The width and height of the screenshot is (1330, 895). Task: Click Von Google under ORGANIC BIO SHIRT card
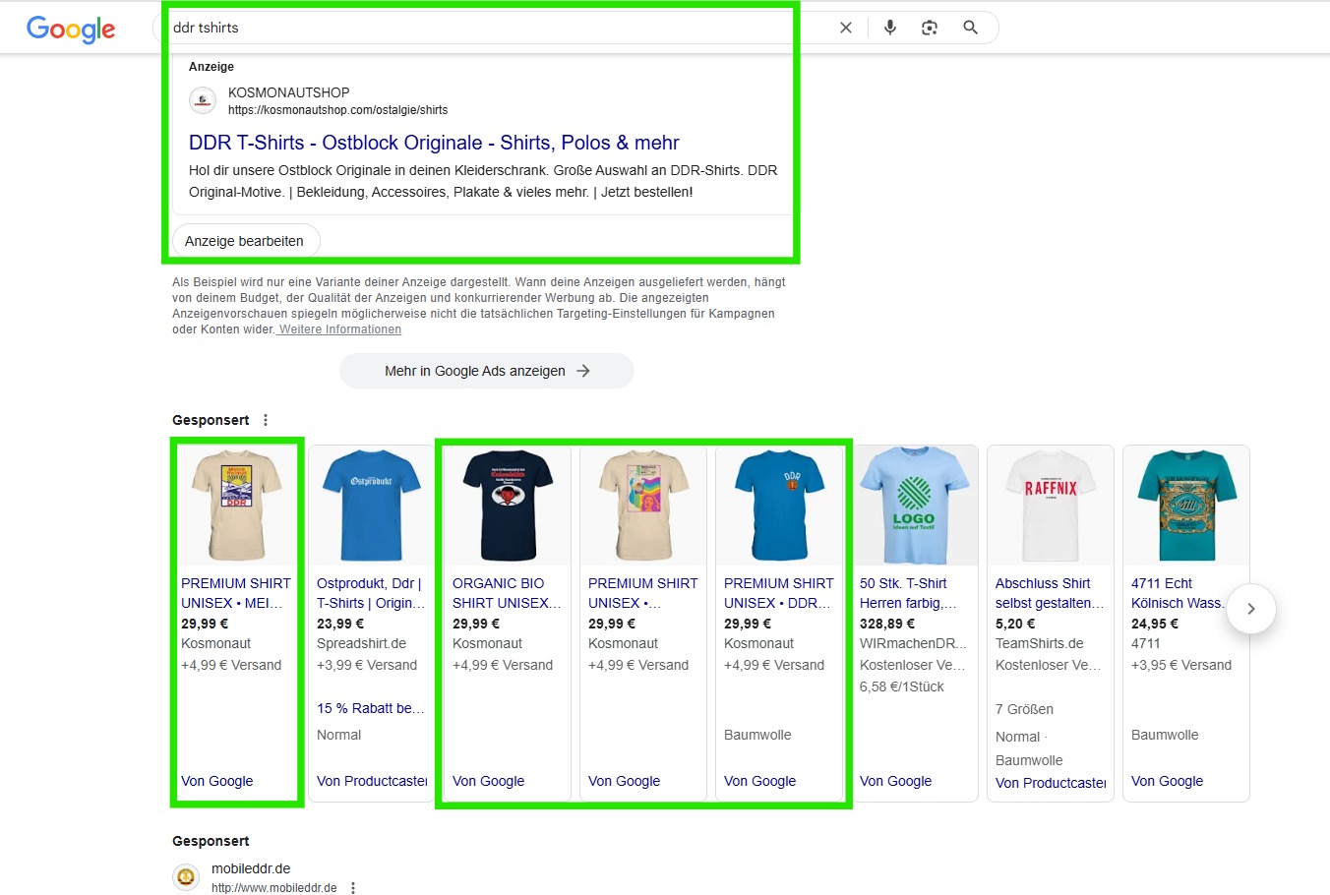pos(488,781)
